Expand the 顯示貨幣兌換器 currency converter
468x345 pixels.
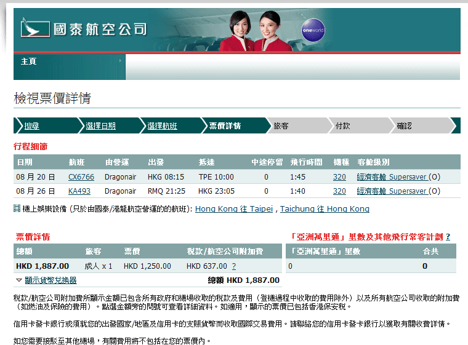click(50, 280)
